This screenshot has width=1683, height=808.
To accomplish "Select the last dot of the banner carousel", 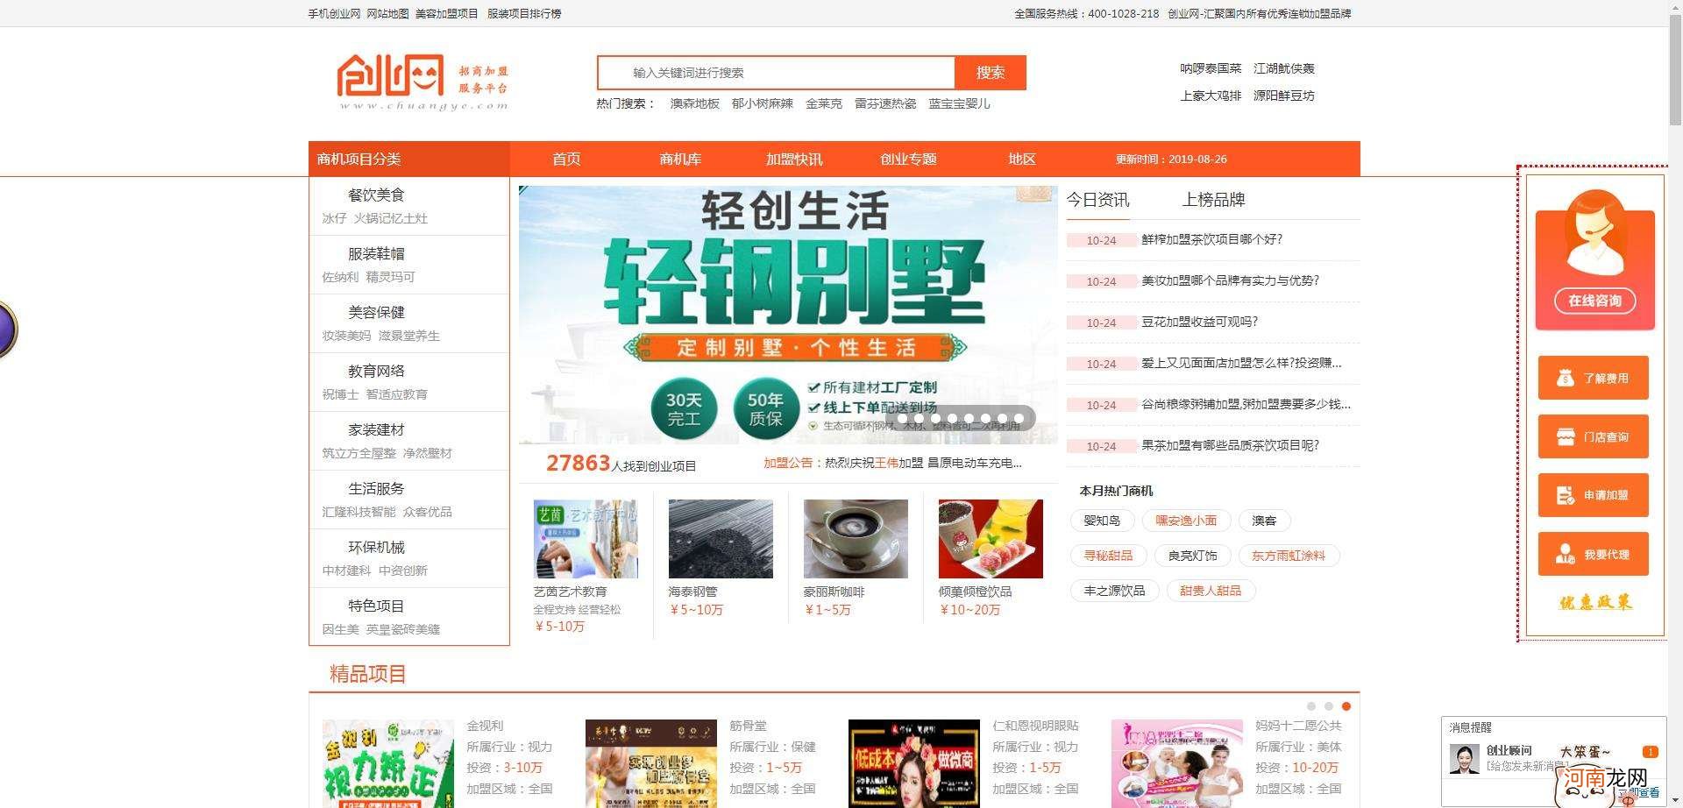I will (1019, 419).
